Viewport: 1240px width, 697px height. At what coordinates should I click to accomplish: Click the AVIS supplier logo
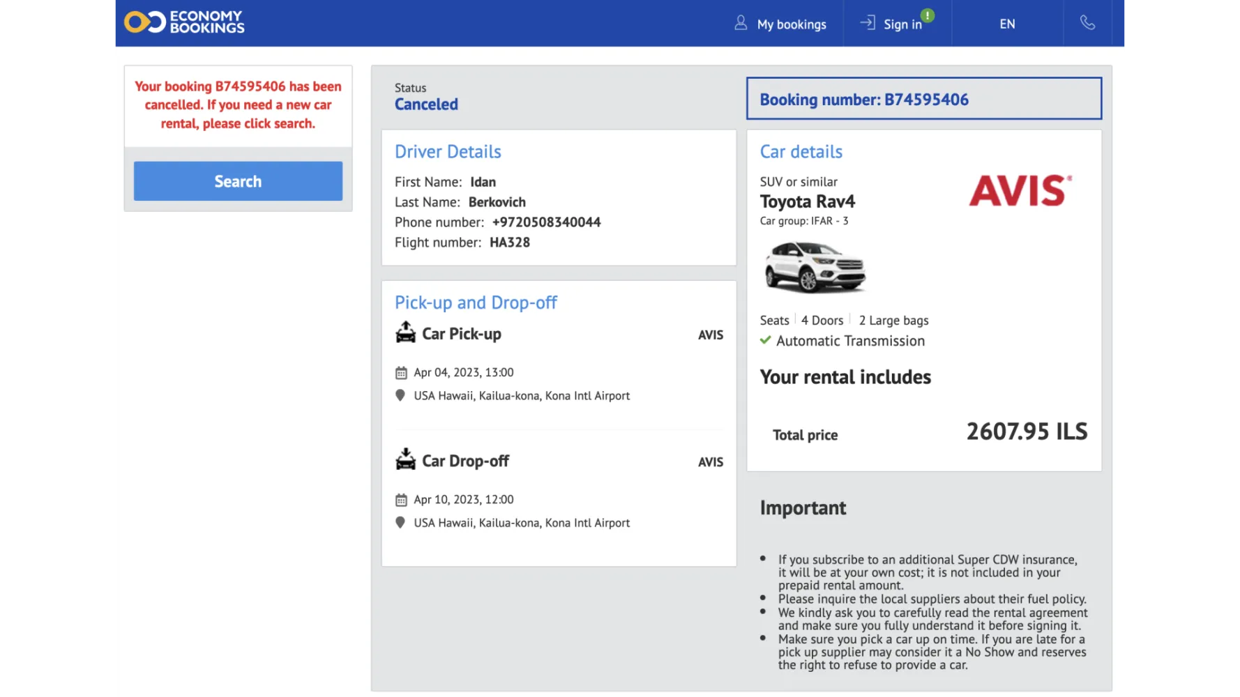(1020, 190)
